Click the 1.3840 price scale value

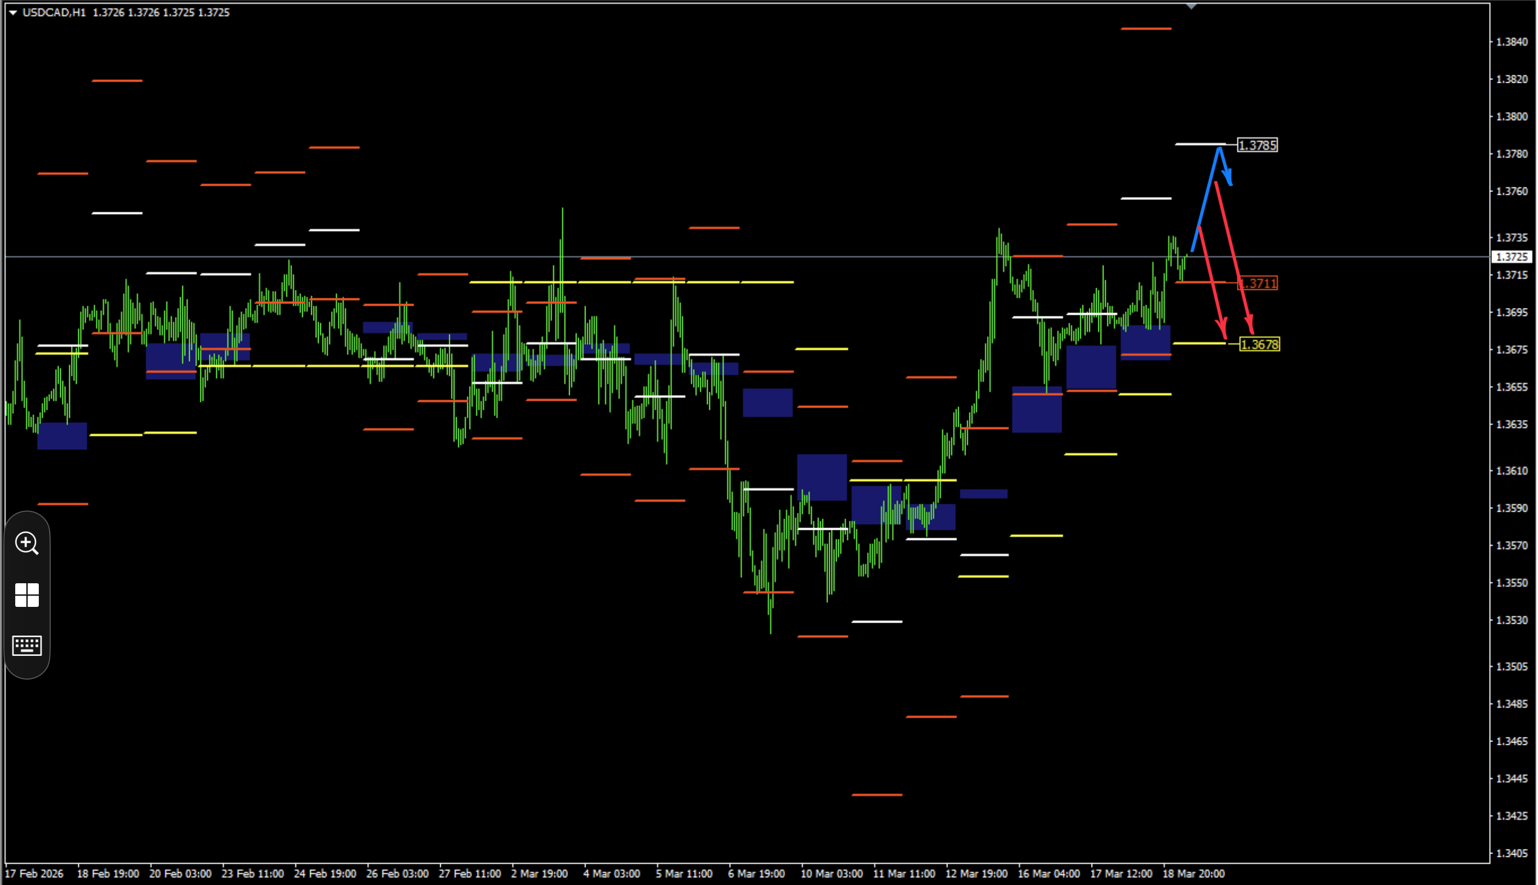point(1512,42)
